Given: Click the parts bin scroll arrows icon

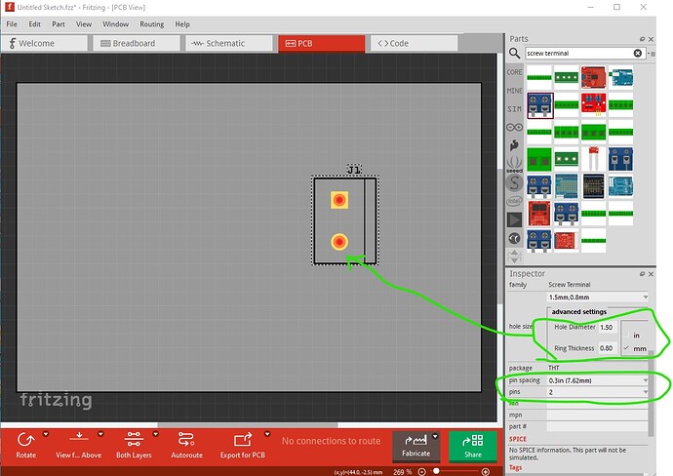Looking at the screenshot, I should [x=514, y=257].
